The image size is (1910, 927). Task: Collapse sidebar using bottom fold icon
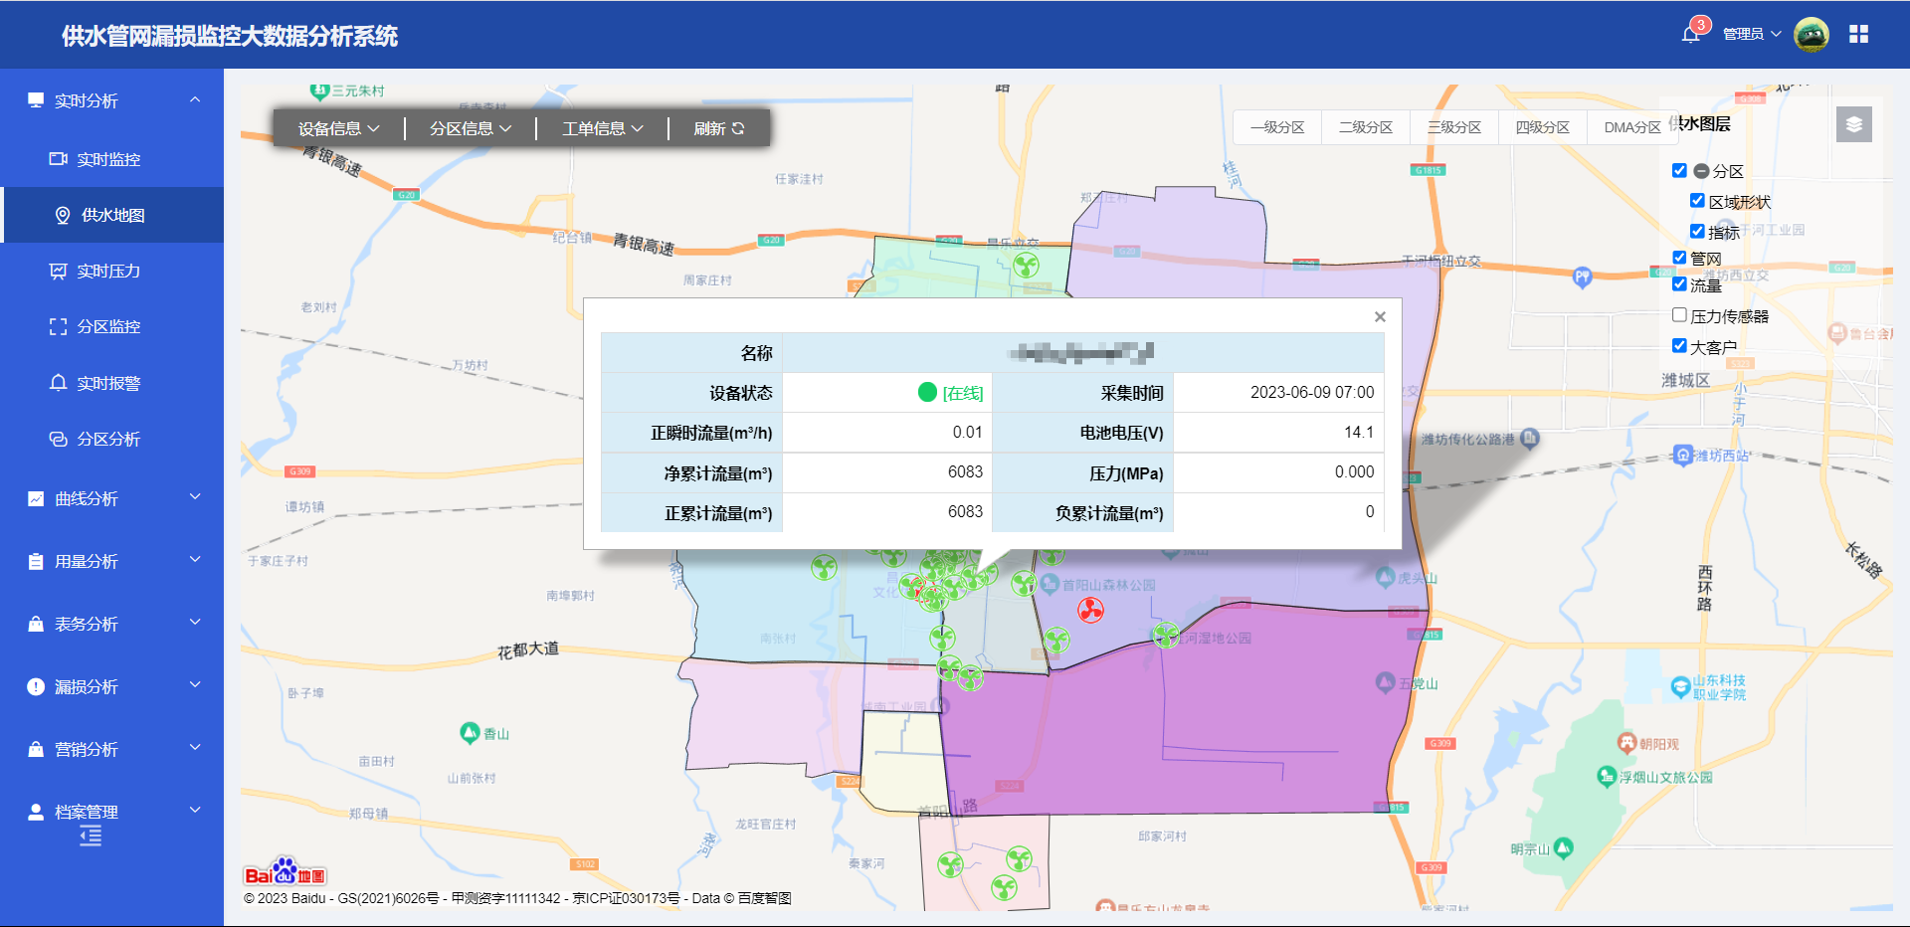pyautogui.click(x=91, y=837)
